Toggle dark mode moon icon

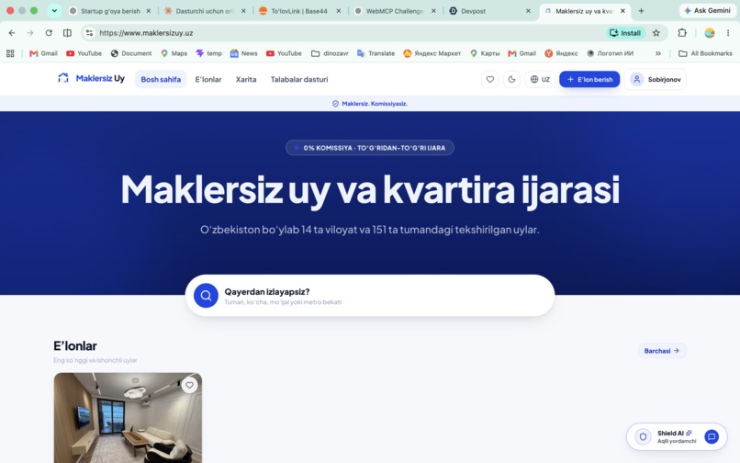tap(511, 79)
